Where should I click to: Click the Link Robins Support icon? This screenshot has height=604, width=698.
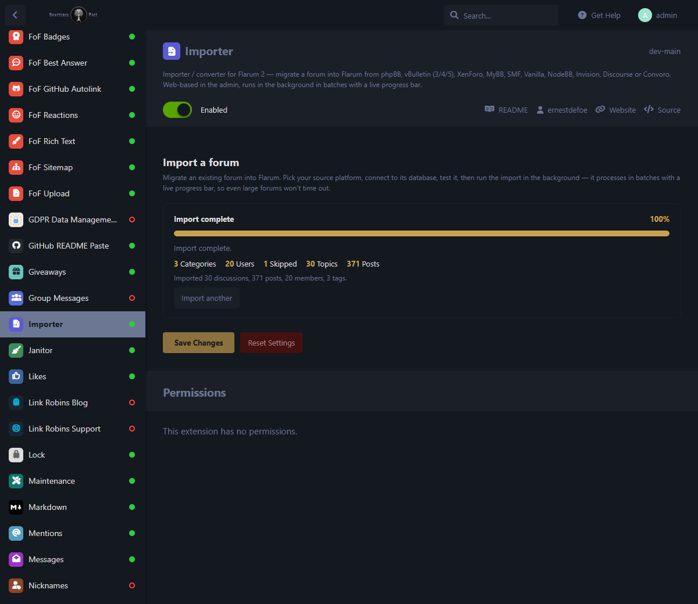tap(16, 429)
